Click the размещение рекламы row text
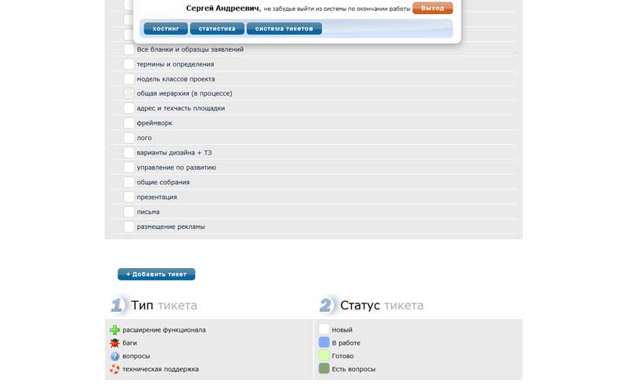The width and height of the screenshot is (627, 392). pos(171,227)
